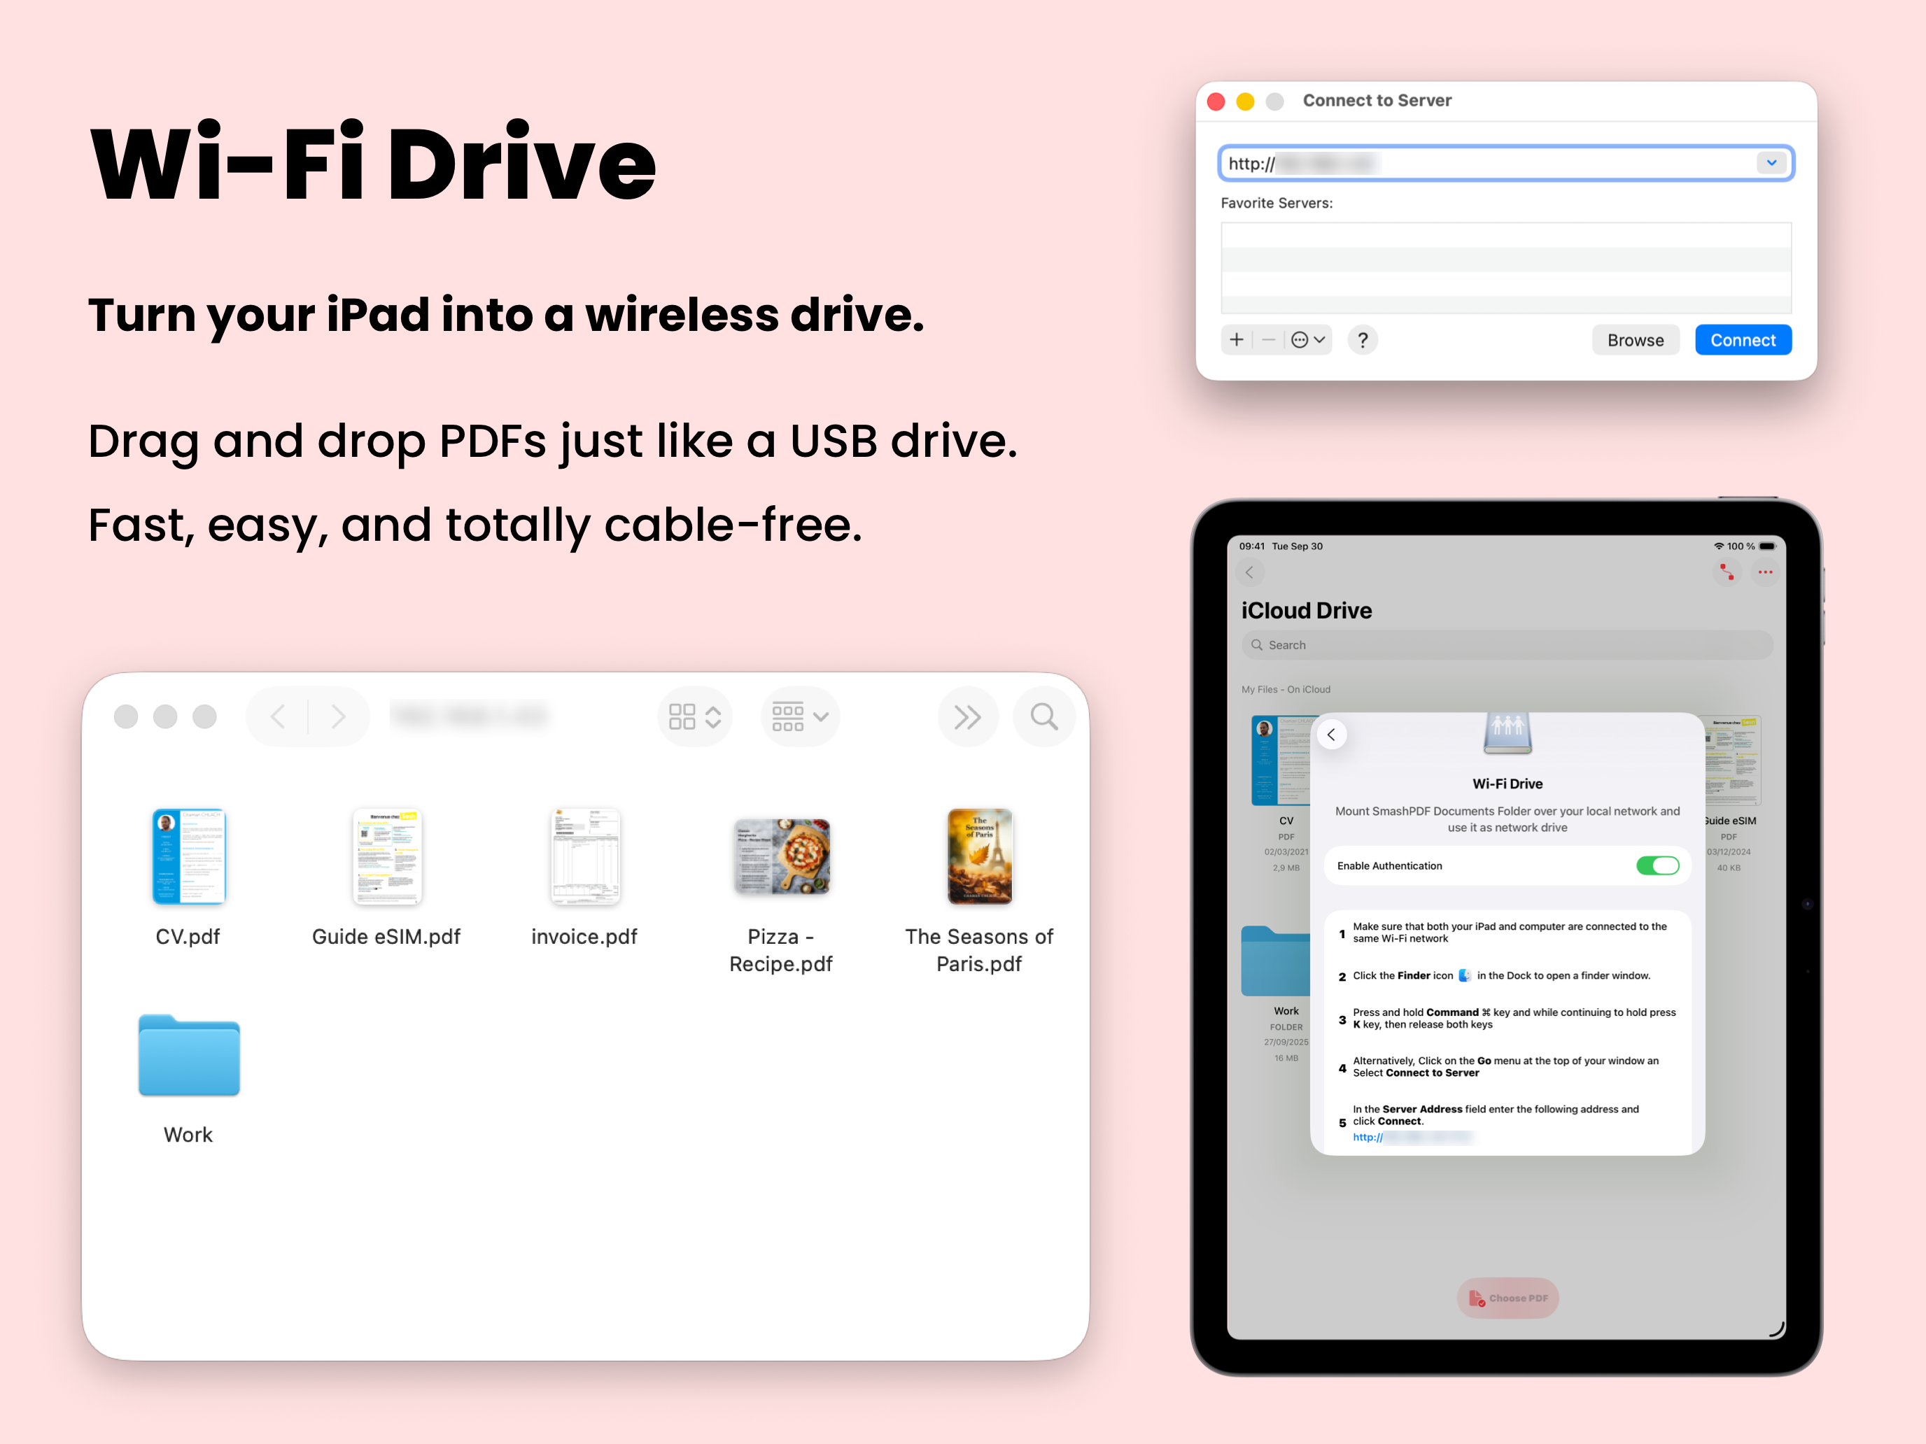Go back in the Finder window
1926x1444 pixels.
coord(278,716)
